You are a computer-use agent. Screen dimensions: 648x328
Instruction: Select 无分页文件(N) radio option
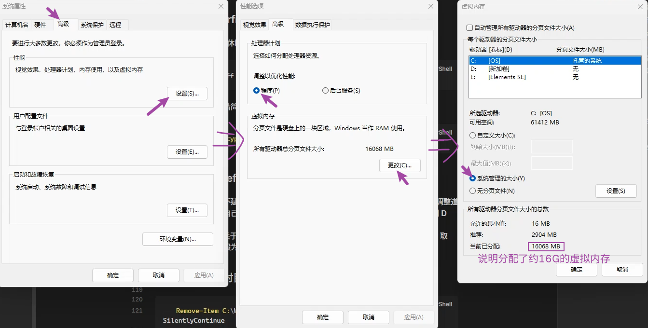[493, 191]
